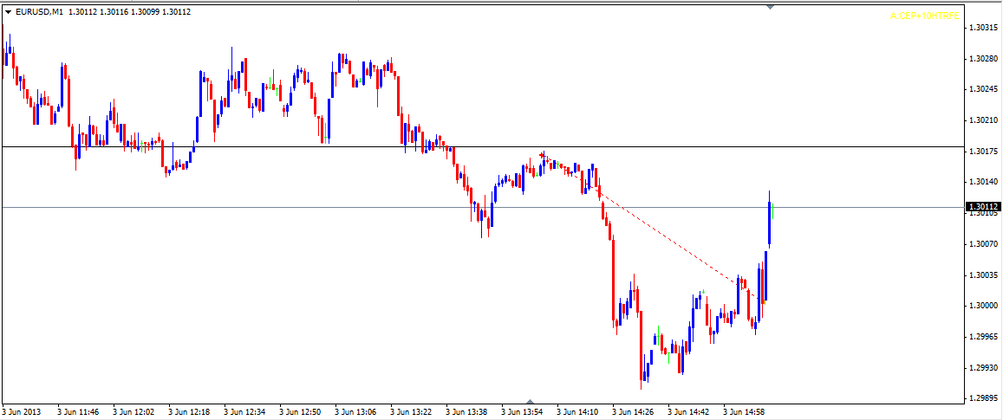Click the 1.30000 level on the price scale
Image resolution: width=1003 pixels, height=420 pixels.
pos(983,306)
